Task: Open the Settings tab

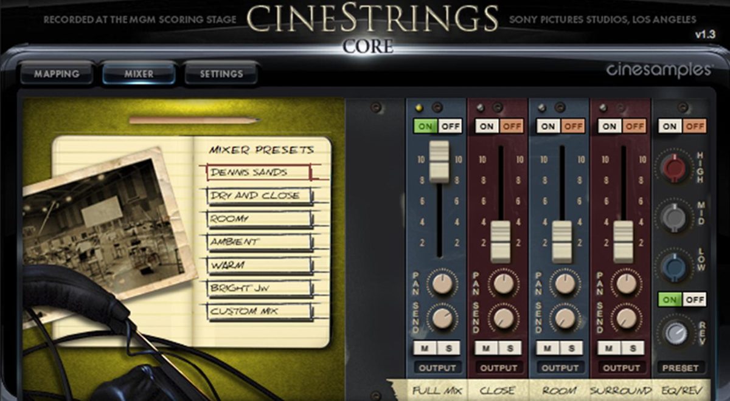Action: pos(221,74)
